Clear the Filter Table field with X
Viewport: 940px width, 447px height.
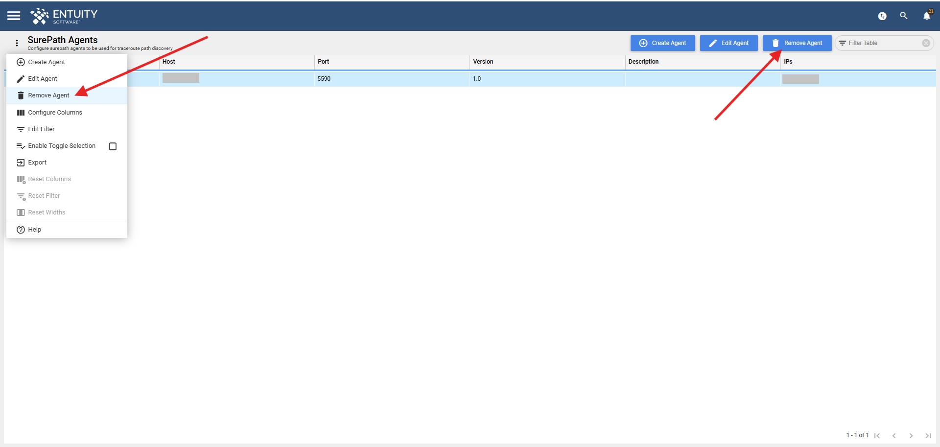pyautogui.click(x=926, y=43)
